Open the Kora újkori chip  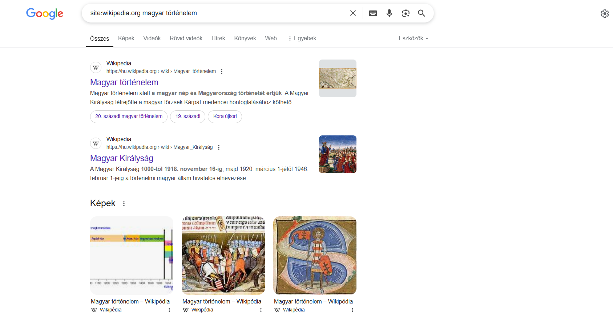[x=225, y=117]
